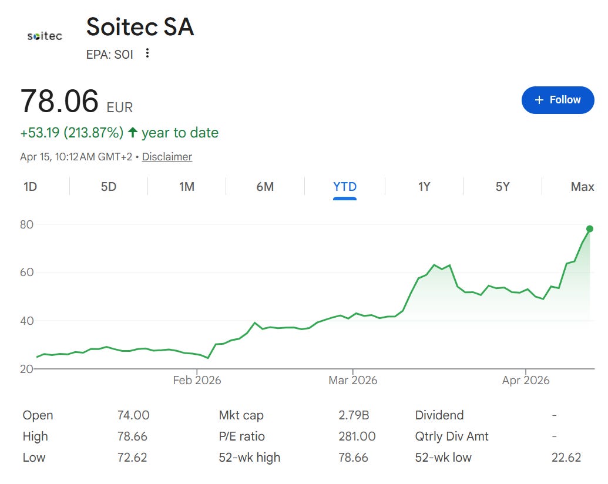Click the Mar 2026 axis label
This screenshot has height=484, width=608.
(x=353, y=380)
